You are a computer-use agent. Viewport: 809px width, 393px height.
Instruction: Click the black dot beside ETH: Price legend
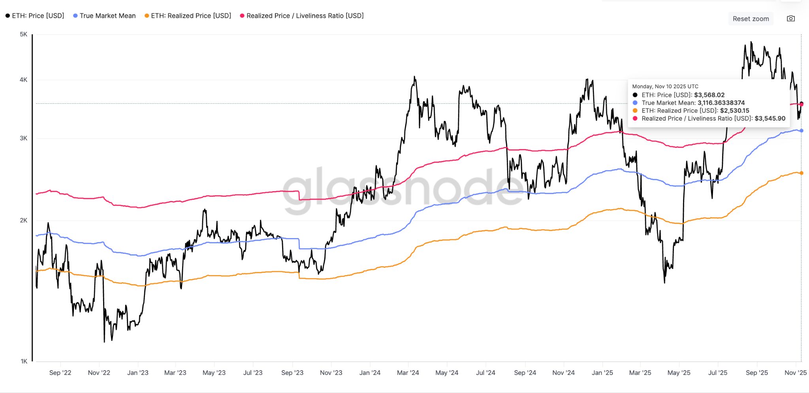[x=8, y=16]
